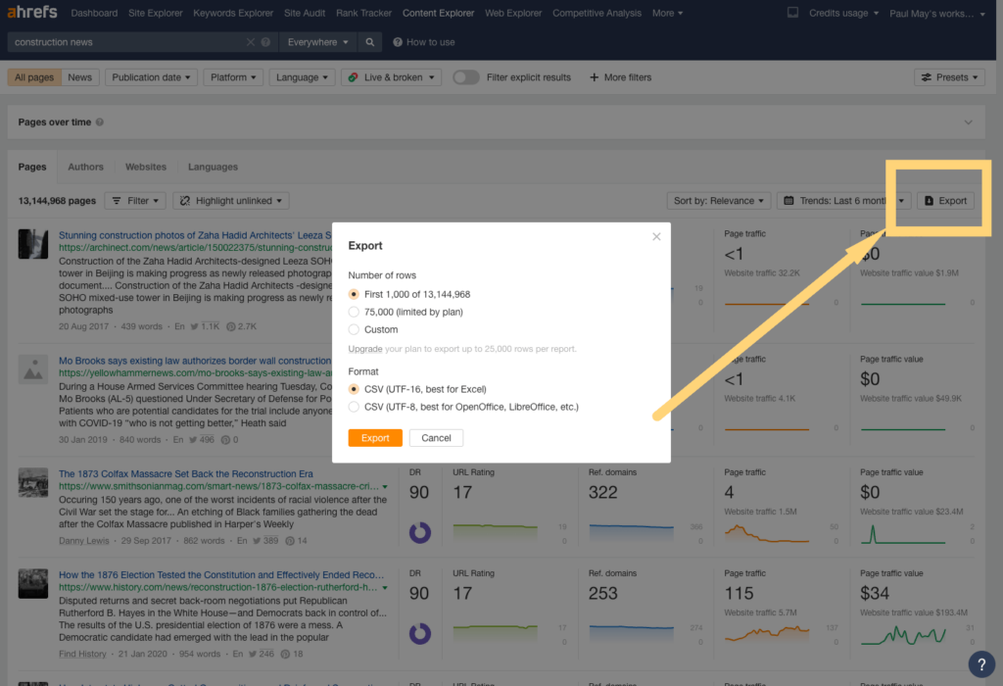Screen dimensions: 1003x686
Task: Open the Sort by Relevance dropdown
Action: [x=718, y=200]
